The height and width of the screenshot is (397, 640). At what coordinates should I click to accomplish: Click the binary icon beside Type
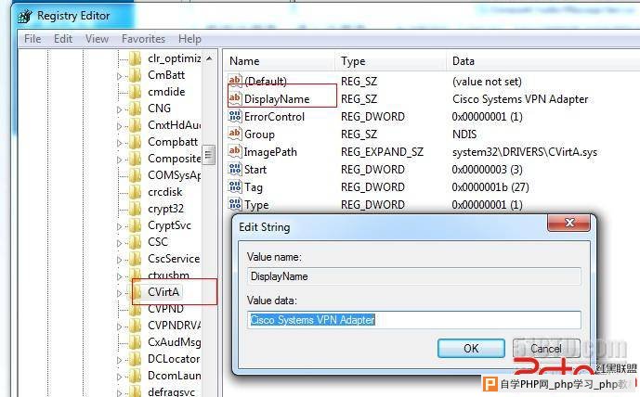click(235, 204)
